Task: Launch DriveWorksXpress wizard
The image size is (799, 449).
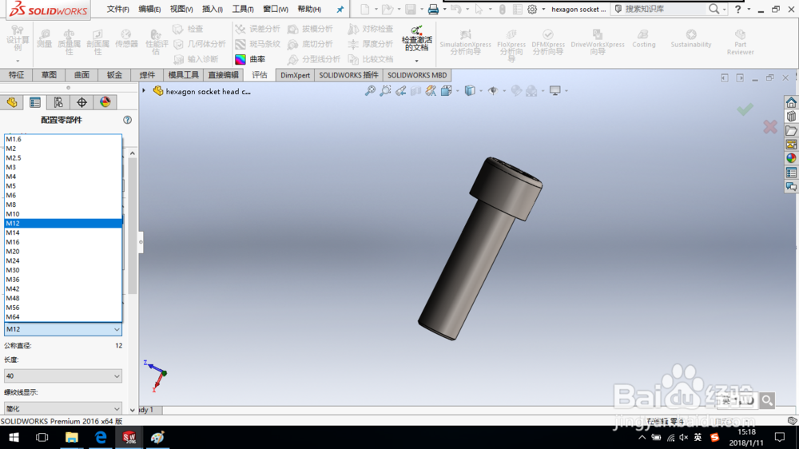Action: click(x=597, y=42)
